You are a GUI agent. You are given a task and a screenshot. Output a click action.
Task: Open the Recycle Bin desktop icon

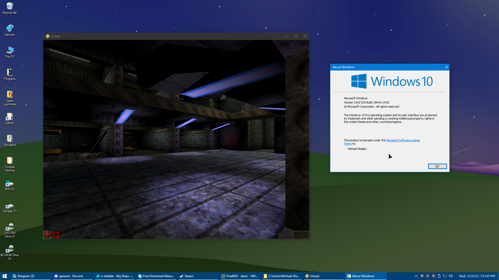click(10, 8)
